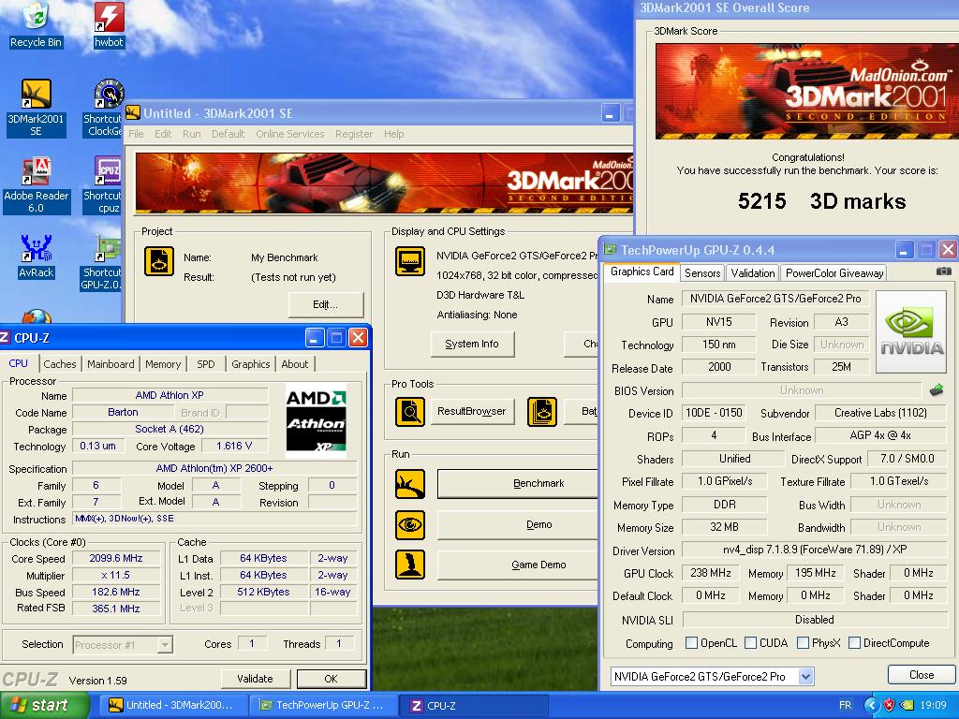Screen dimensions: 959x719
Task: Click the Game Demo button
Action: pos(519,565)
